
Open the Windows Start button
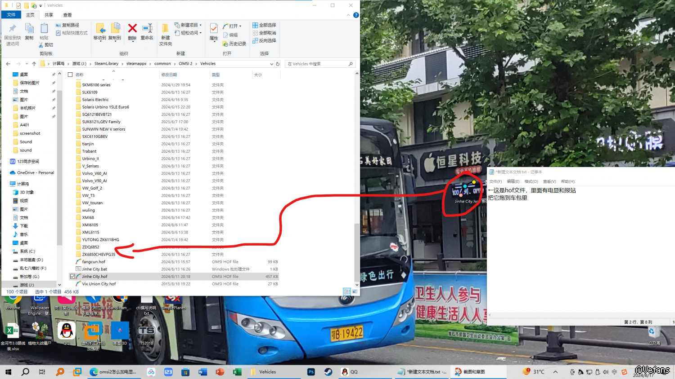(8, 372)
